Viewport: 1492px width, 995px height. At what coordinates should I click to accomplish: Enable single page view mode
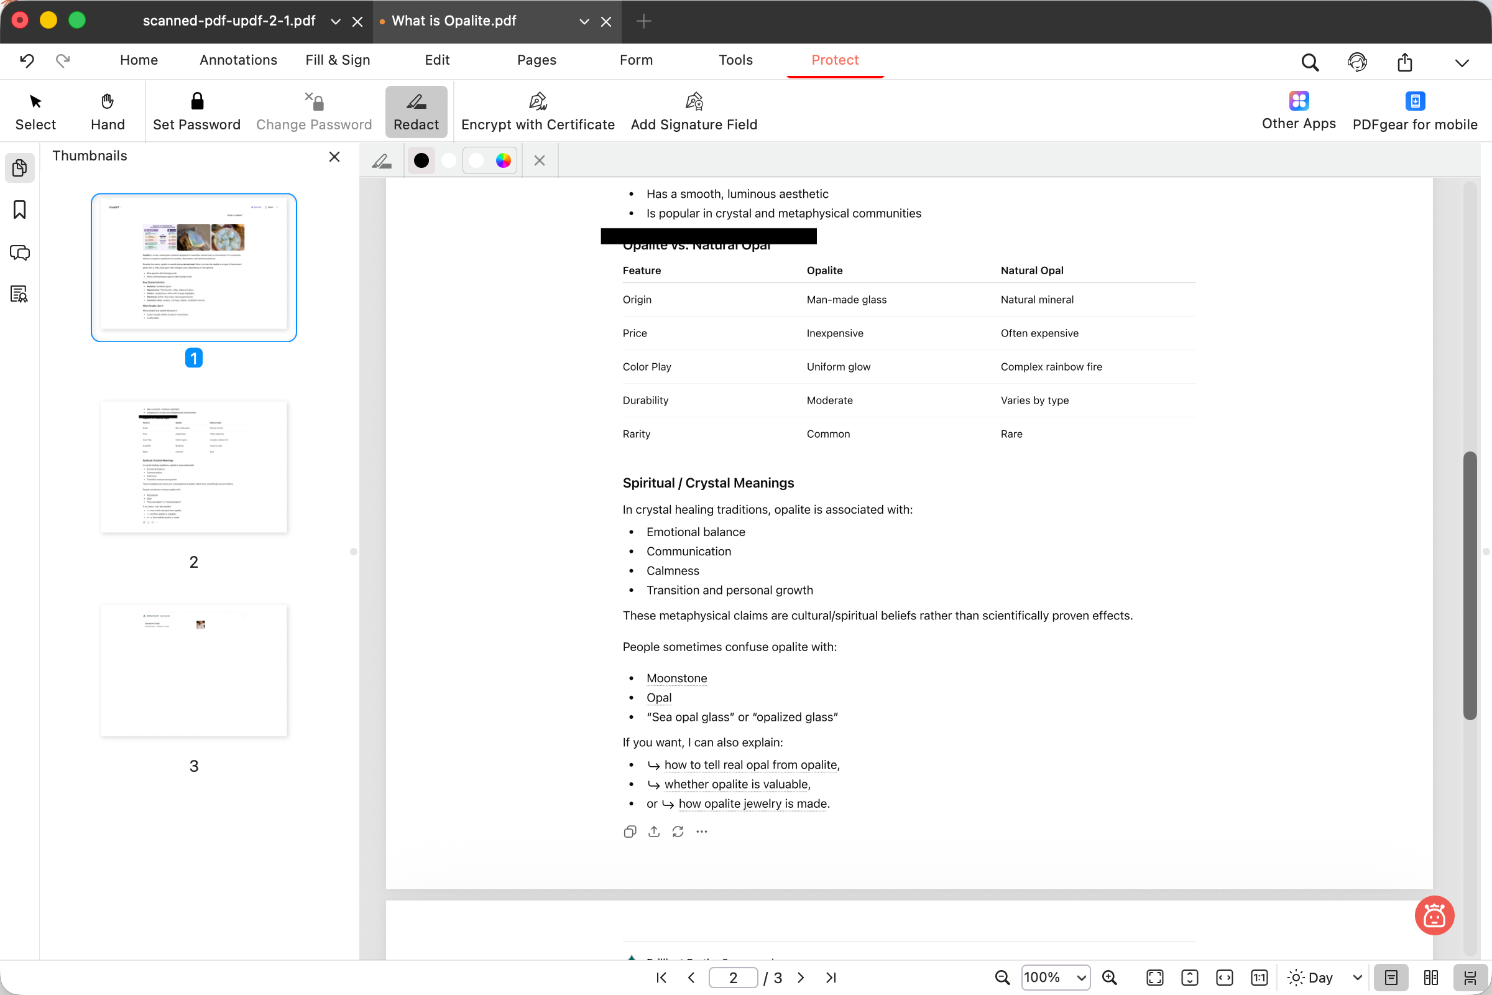click(x=1391, y=977)
